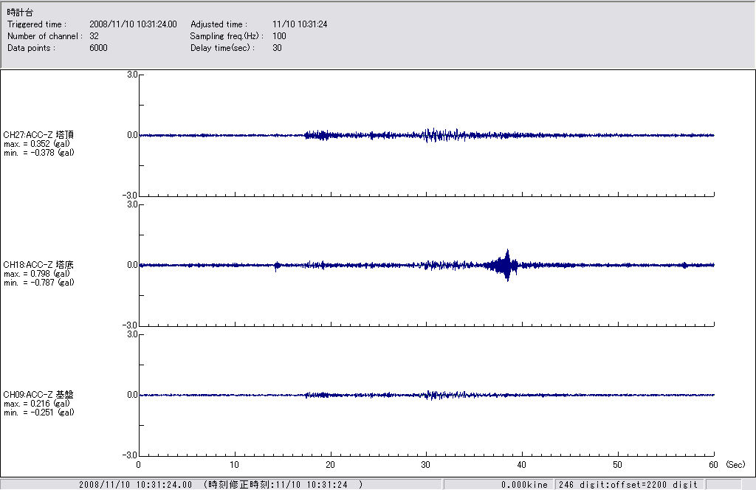The width and height of the screenshot is (756, 490).
Task: Click the 10 second tick label on time axis
Action: coord(235,465)
